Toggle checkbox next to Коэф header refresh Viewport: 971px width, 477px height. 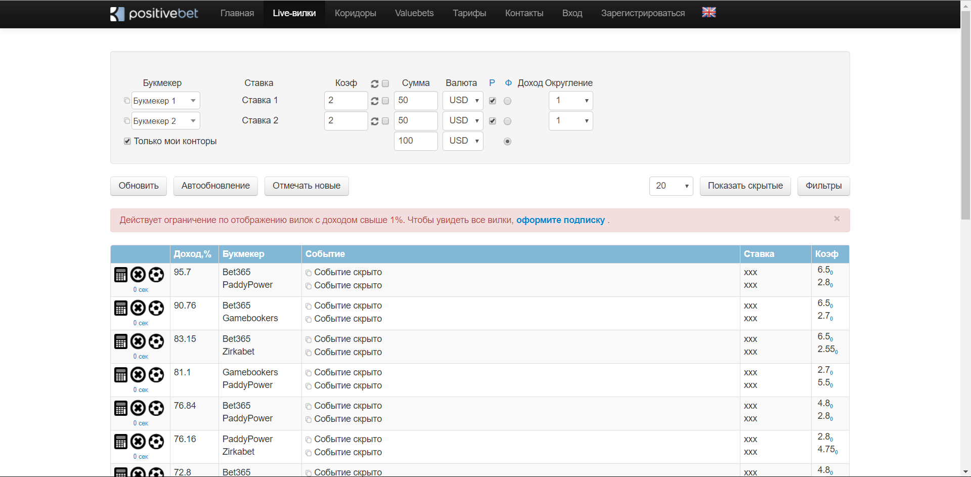385,83
